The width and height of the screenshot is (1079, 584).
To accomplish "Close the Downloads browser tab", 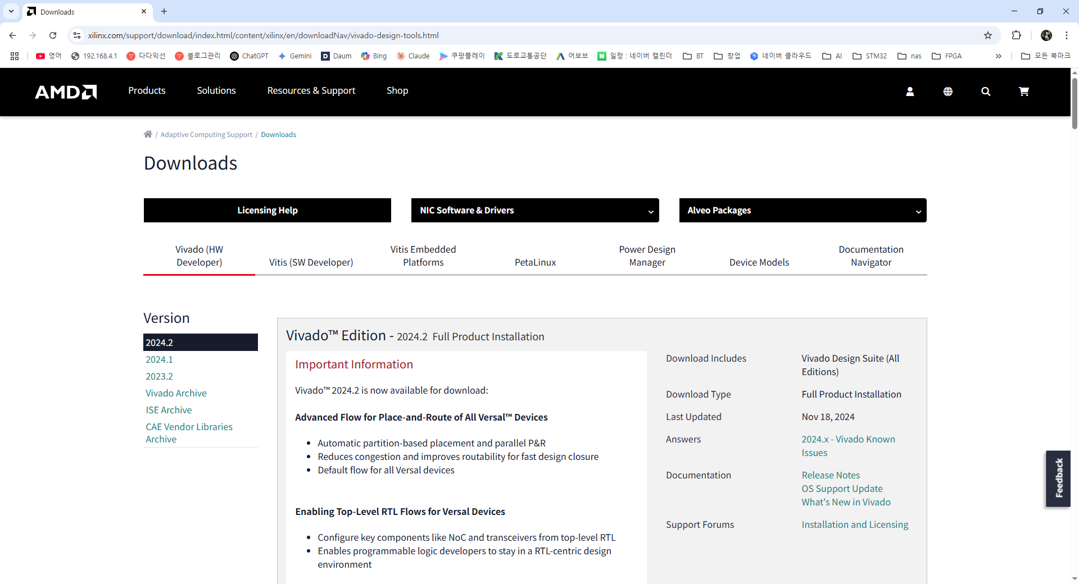I will click(144, 11).
